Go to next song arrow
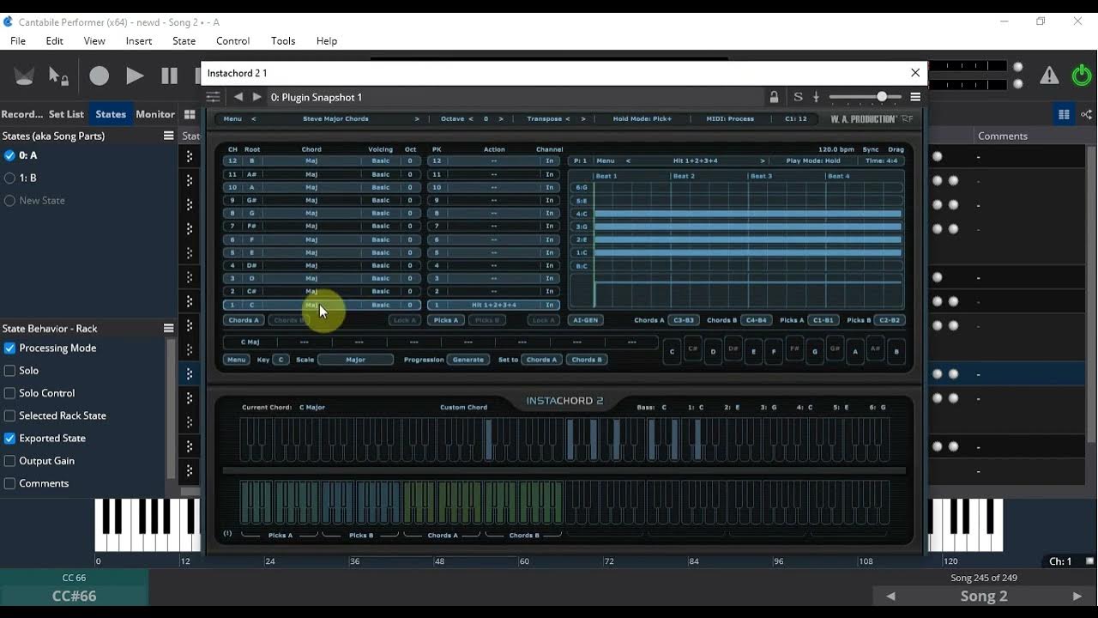The image size is (1098, 618). click(x=1077, y=596)
